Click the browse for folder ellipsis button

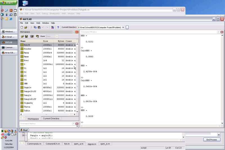(x=127, y=27)
